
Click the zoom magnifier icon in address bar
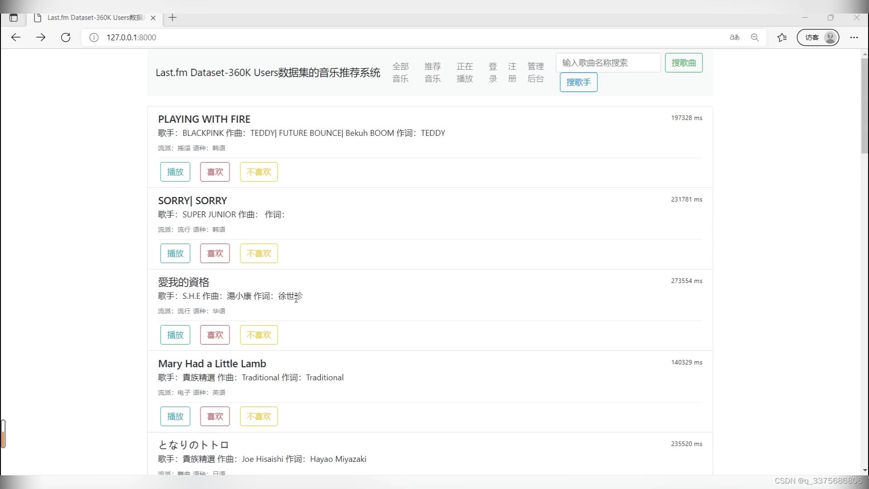[x=754, y=38]
